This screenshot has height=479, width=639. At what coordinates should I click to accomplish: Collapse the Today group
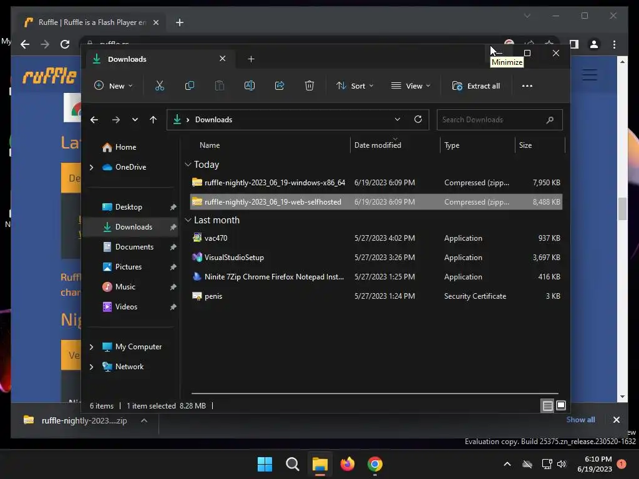click(x=188, y=165)
